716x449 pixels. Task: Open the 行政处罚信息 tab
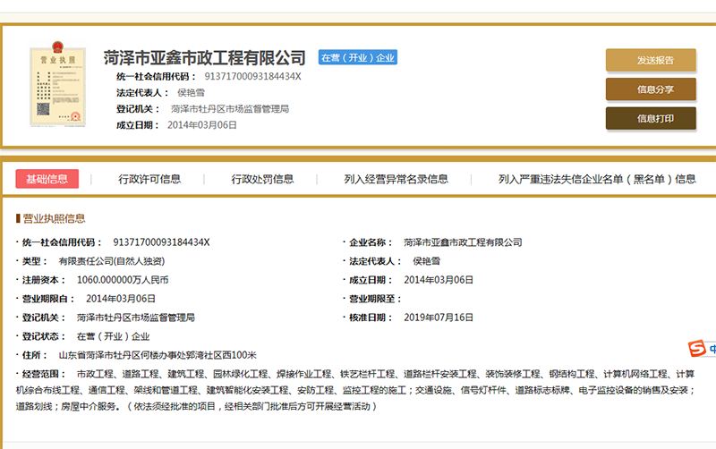coord(262,179)
